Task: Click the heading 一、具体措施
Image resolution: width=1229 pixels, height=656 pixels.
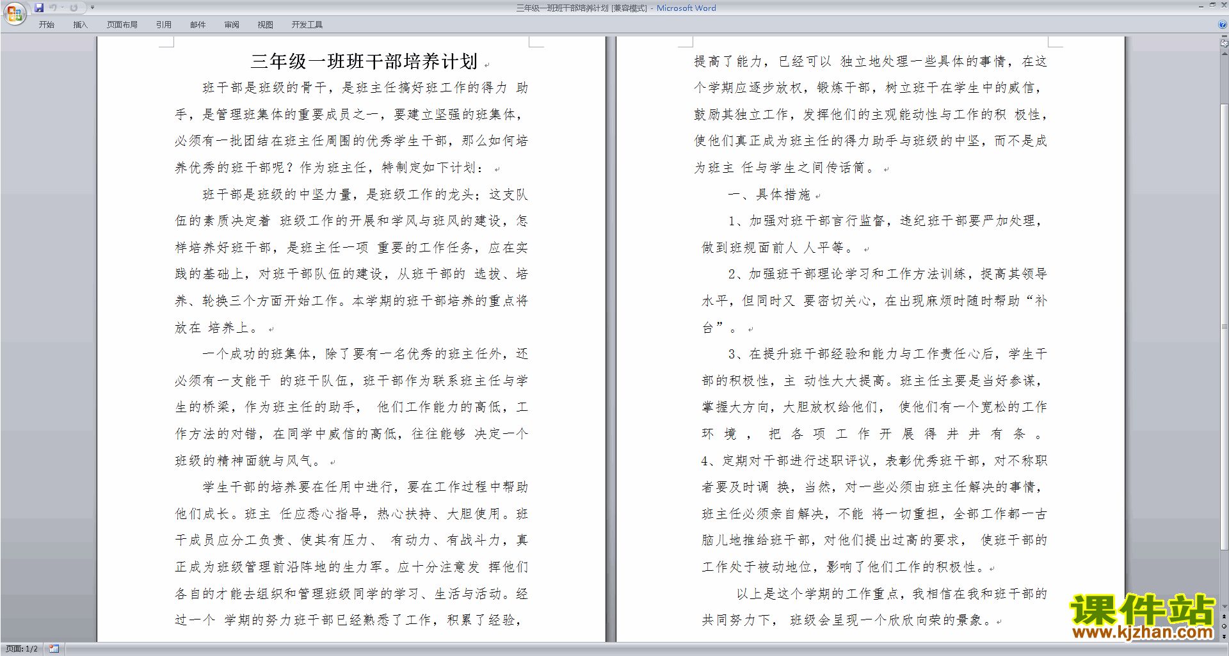Action: click(769, 195)
